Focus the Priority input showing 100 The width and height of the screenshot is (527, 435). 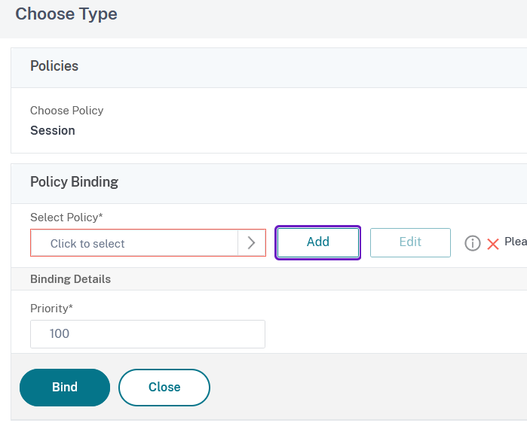pos(148,333)
